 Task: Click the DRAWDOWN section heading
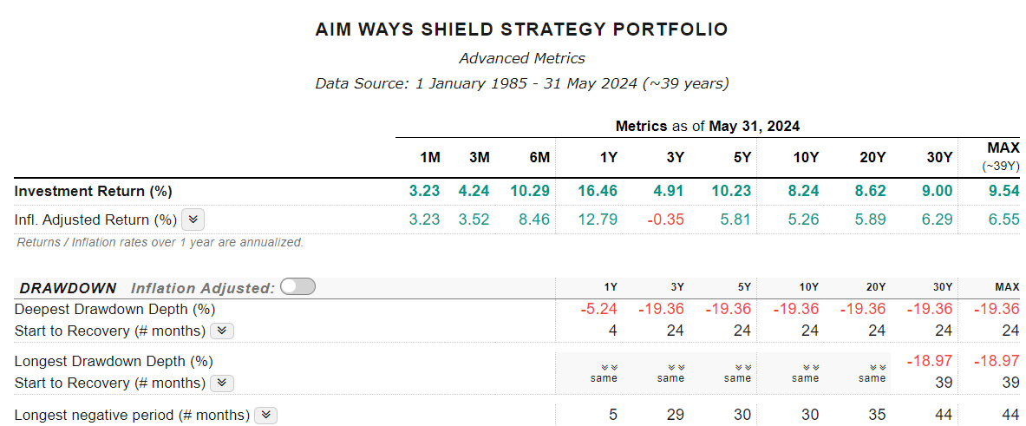point(68,288)
